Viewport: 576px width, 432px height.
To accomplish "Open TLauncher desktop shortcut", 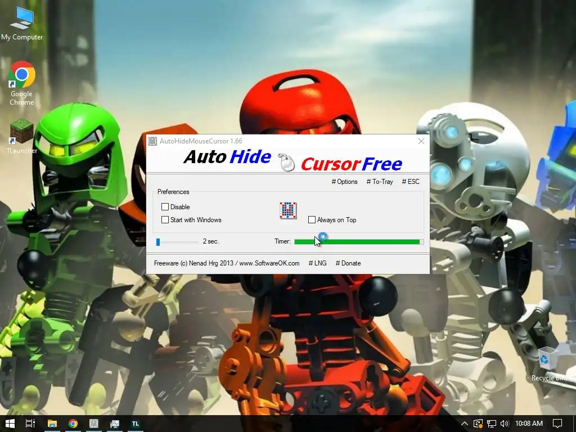I will 22,136.
